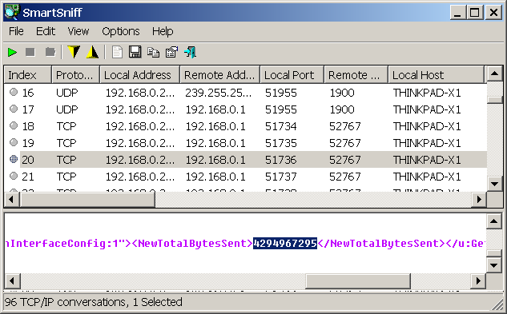507x314 pixels.
Task: Click UDP protocol in row 17
Action: click(x=67, y=109)
